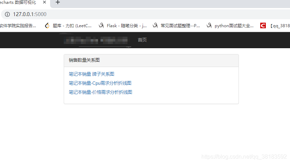
Task: Open the 常见面试题整理 bookmark
Action: pyautogui.click(x=180, y=25)
